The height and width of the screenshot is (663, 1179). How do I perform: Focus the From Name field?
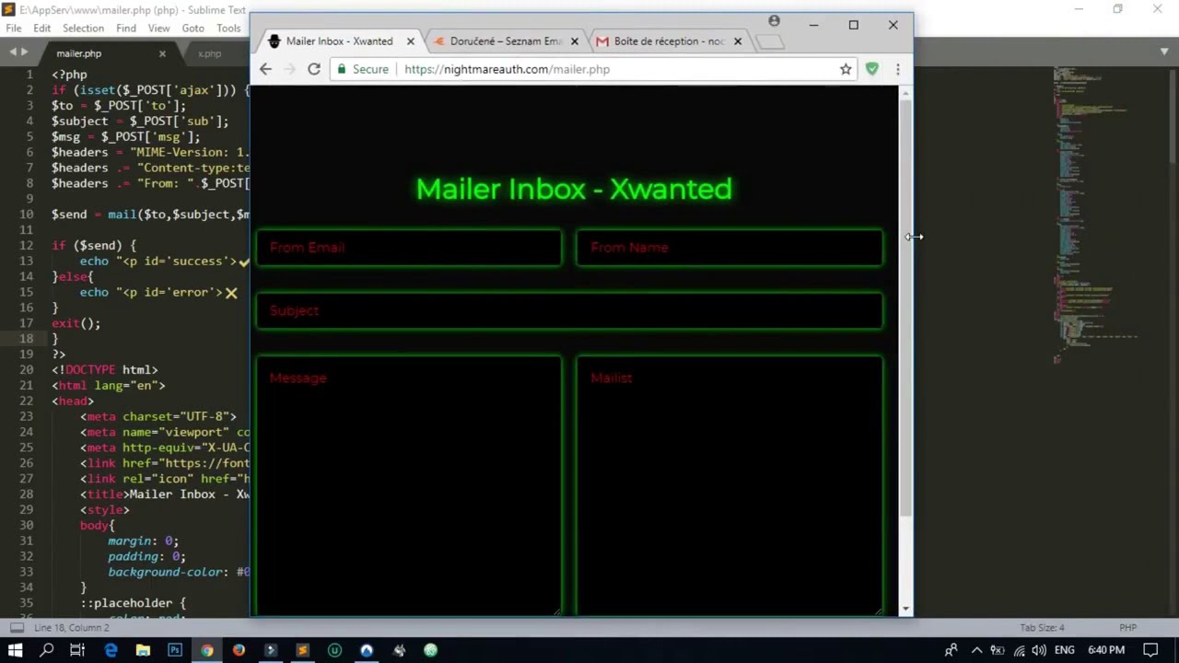click(730, 248)
